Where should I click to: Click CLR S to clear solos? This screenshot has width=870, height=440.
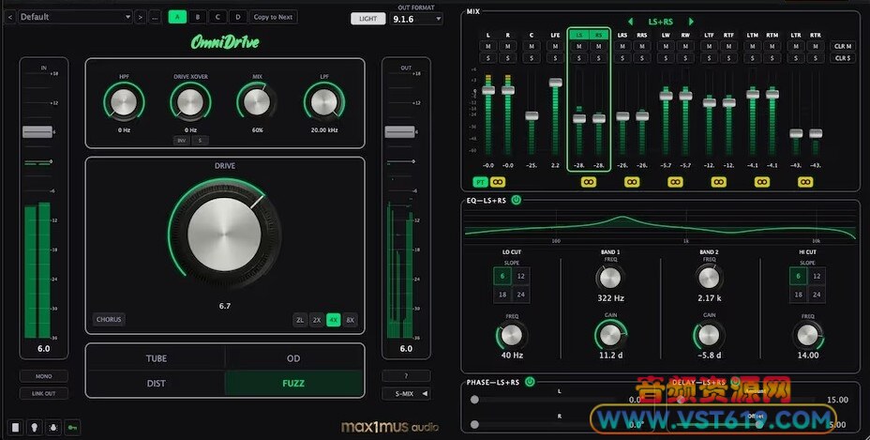pos(843,58)
